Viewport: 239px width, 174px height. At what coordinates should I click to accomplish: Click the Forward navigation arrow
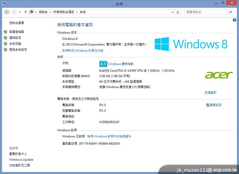point(14,12)
